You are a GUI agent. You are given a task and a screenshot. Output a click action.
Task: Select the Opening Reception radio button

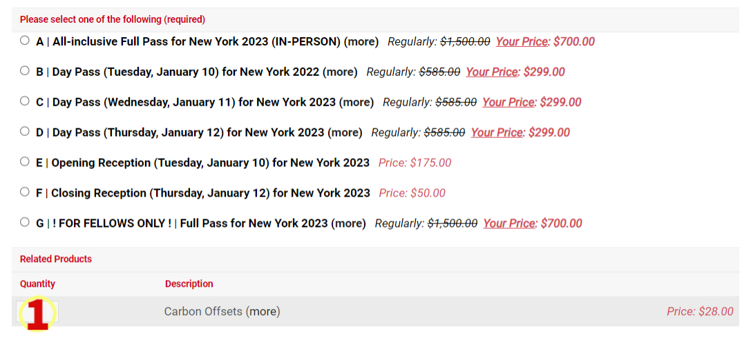pos(25,161)
